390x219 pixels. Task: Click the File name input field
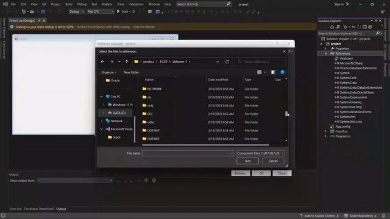188,153
